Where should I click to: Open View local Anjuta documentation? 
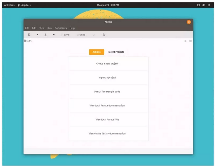[108, 106]
